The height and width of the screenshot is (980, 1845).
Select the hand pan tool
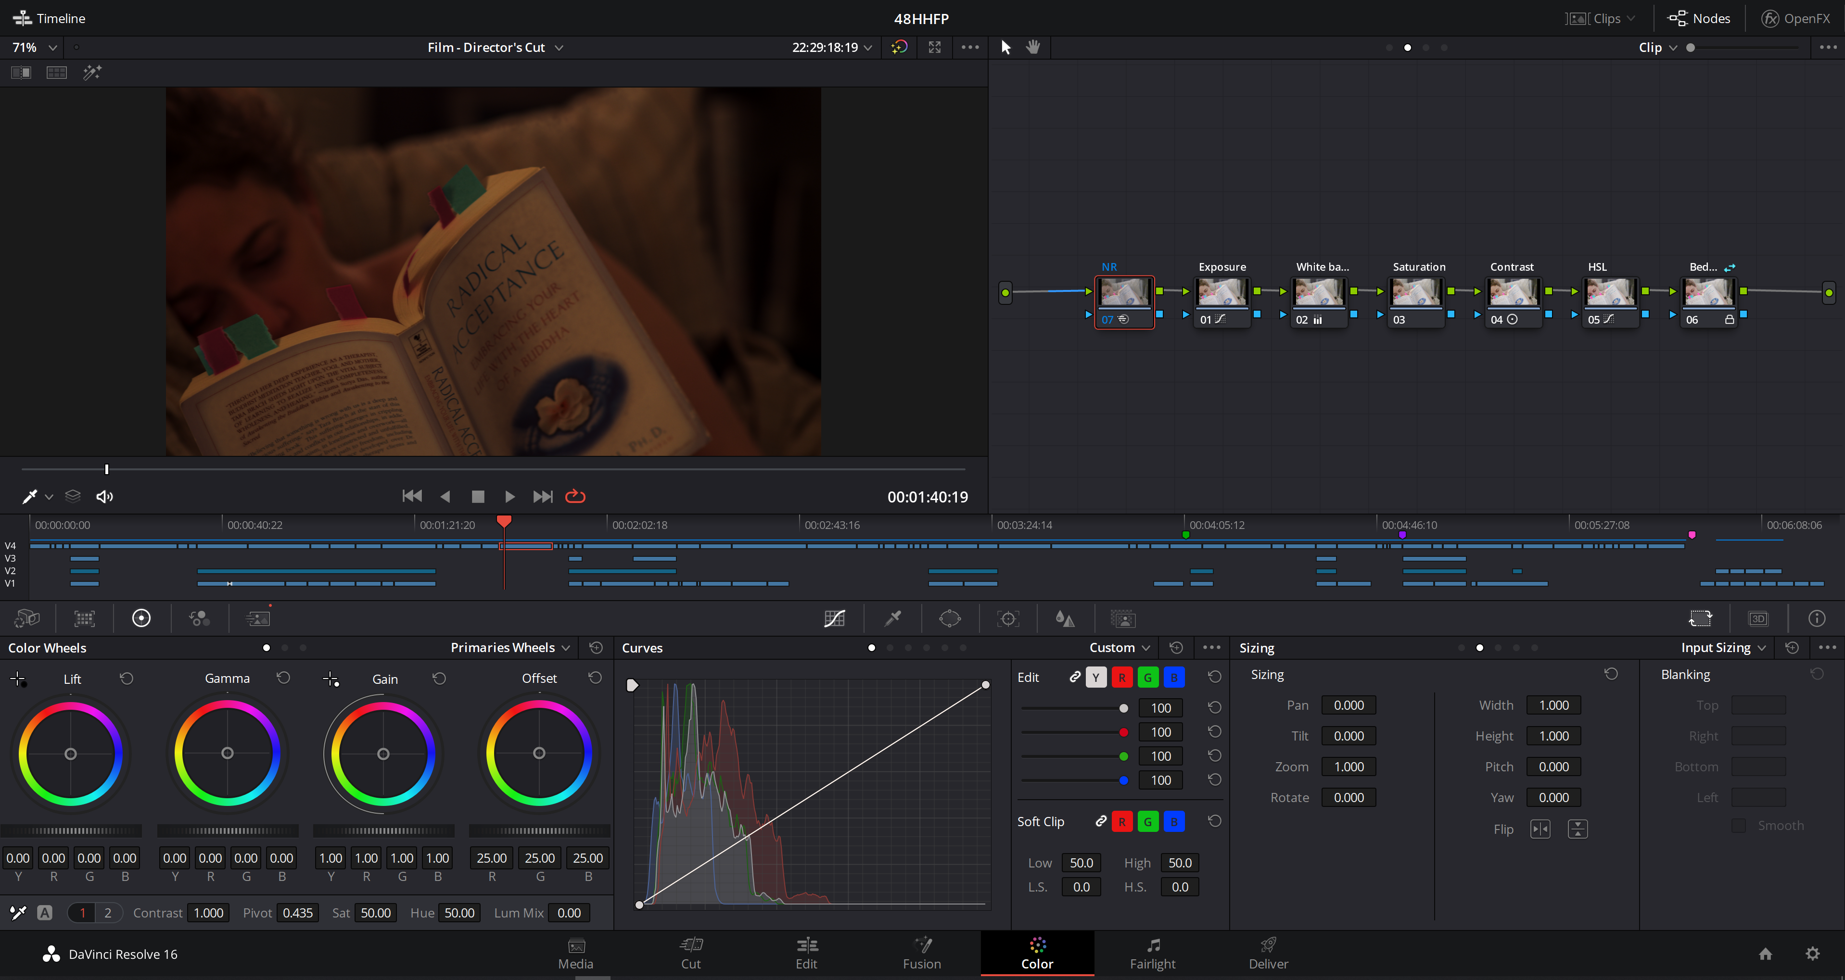[x=1033, y=47]
